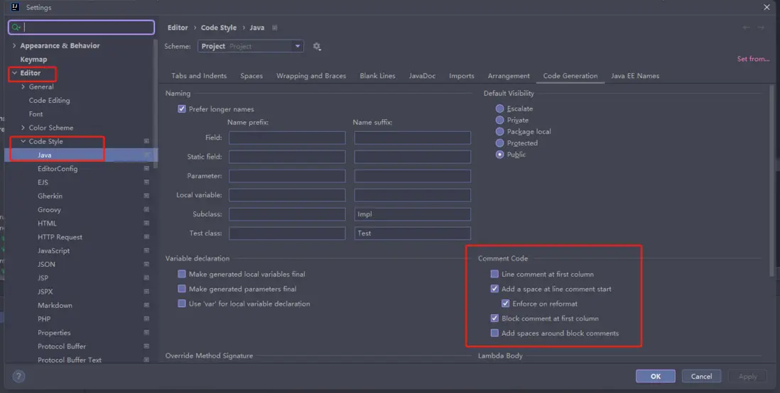The width and height of the screenshot is (780, 393).
Task: Click the forward navigation arrow
Action: tap(762, 28)
